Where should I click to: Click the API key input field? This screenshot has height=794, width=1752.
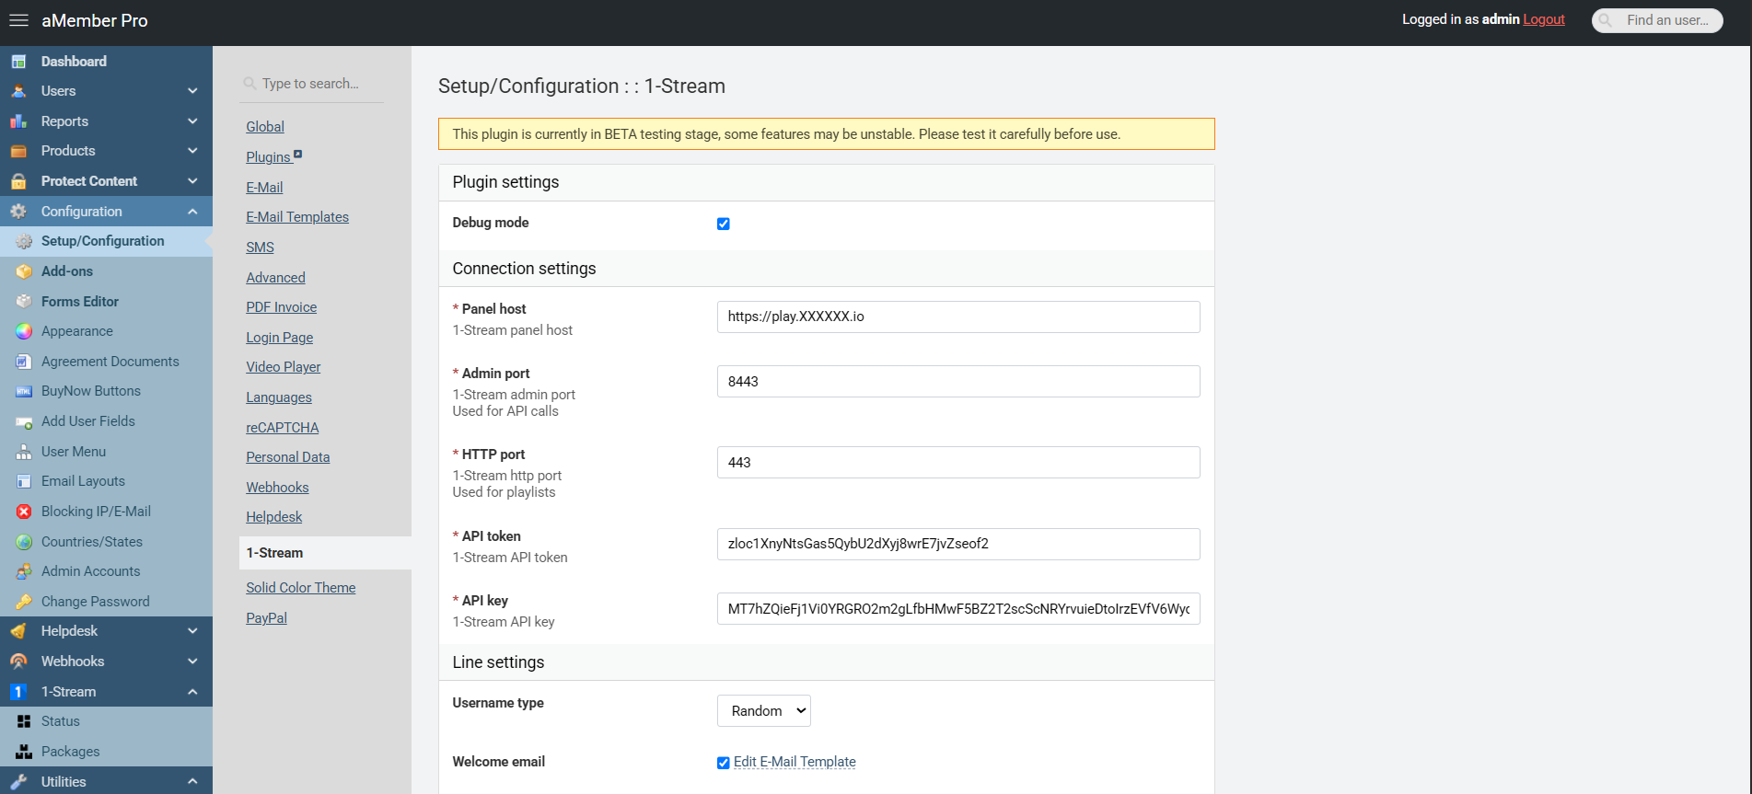958,609
